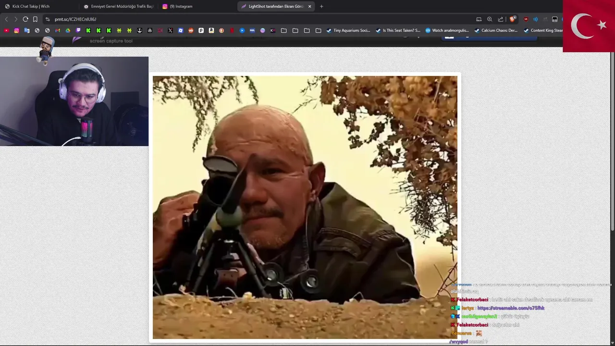Open the Roblox bookmark icon
This screenshot has width=615, height=346.
[x=181, y=30]
